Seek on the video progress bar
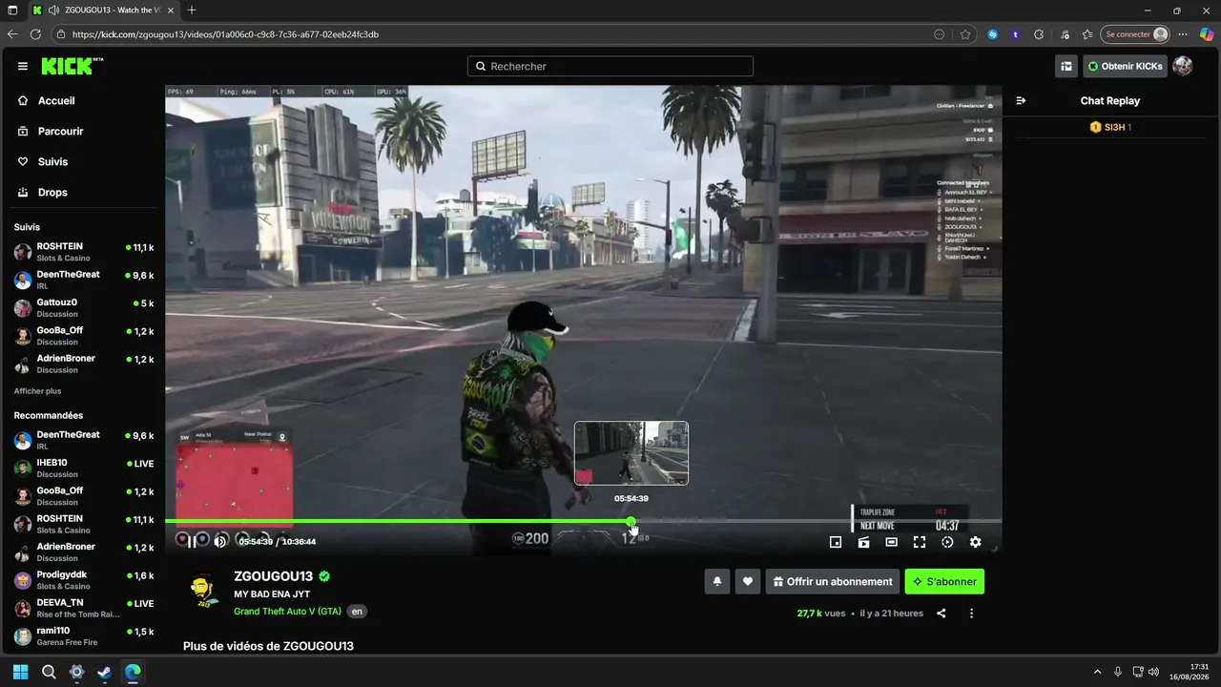 [x=583, y=521]
